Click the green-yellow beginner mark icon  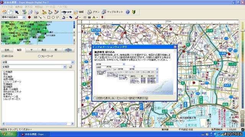point(134,12)
